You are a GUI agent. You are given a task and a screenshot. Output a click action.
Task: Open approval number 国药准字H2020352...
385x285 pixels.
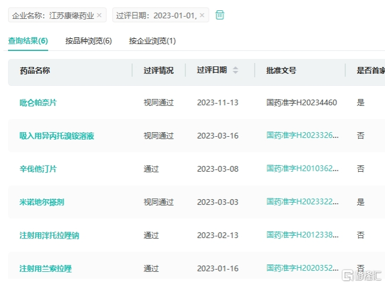click(302, 268)
